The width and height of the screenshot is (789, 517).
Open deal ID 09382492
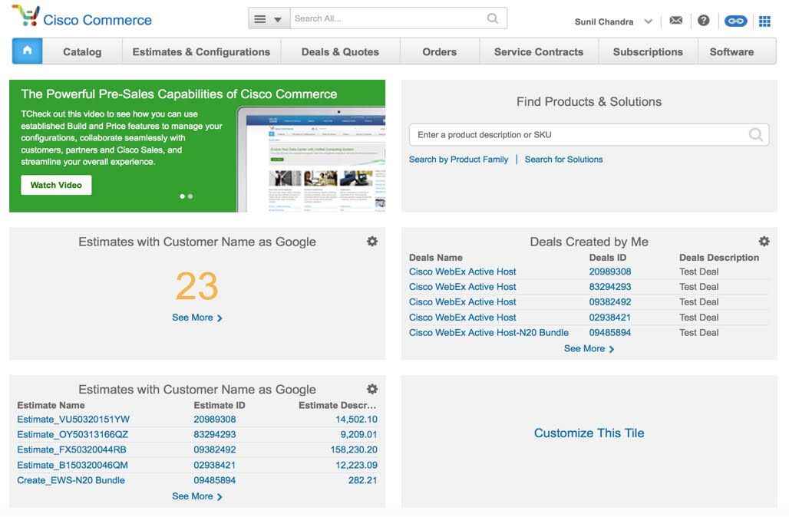pos(610,301)
